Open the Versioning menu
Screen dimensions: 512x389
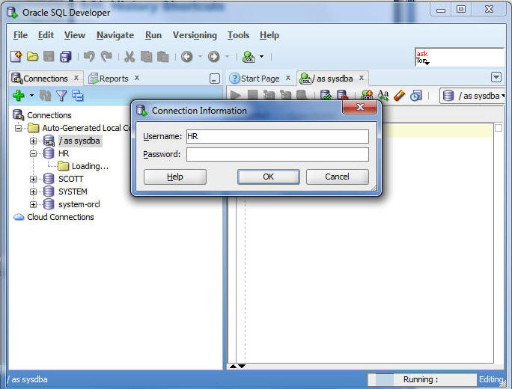coord(195,35)
